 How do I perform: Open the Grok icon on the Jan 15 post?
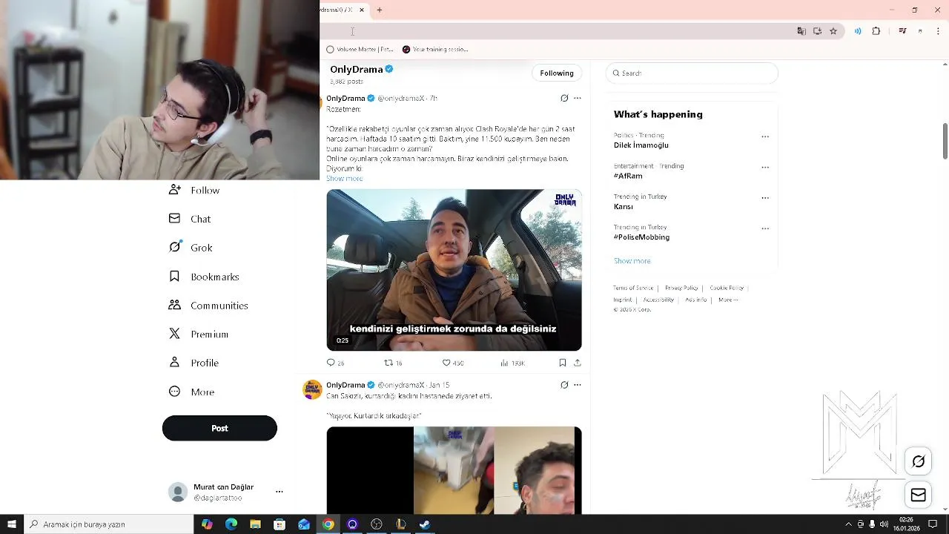click(564, 385)
